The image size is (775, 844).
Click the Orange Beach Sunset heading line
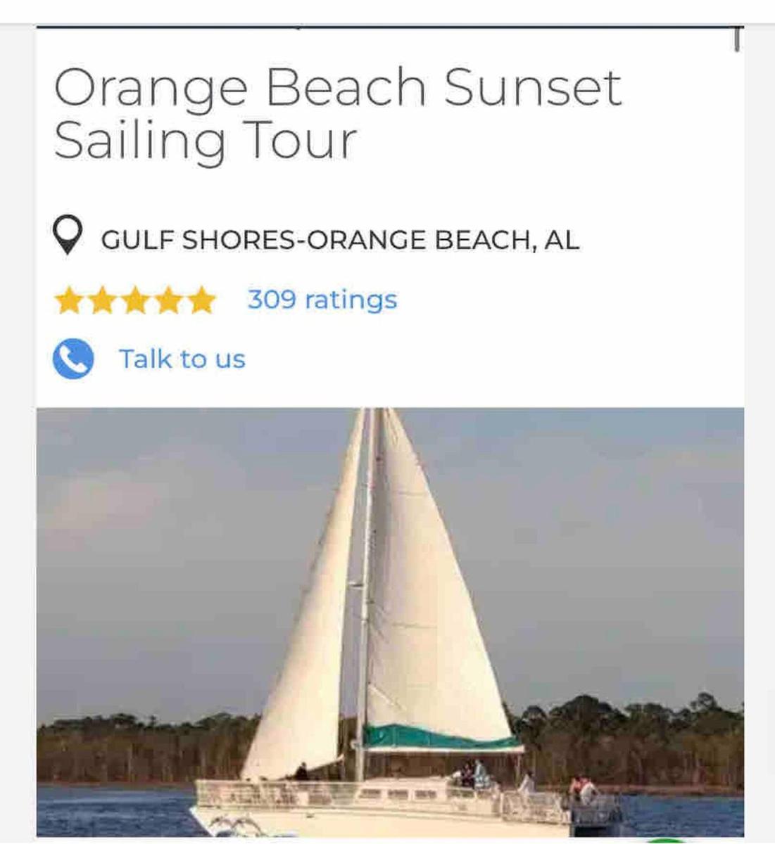[x=338, y=88]
